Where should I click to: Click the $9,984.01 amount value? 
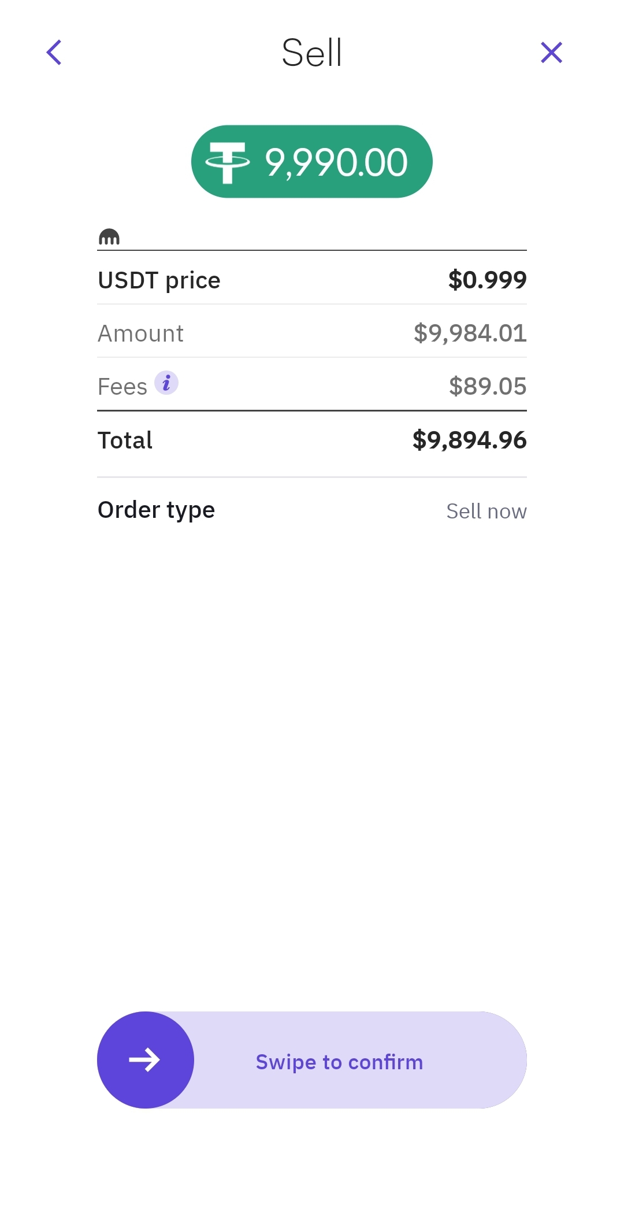470,333
